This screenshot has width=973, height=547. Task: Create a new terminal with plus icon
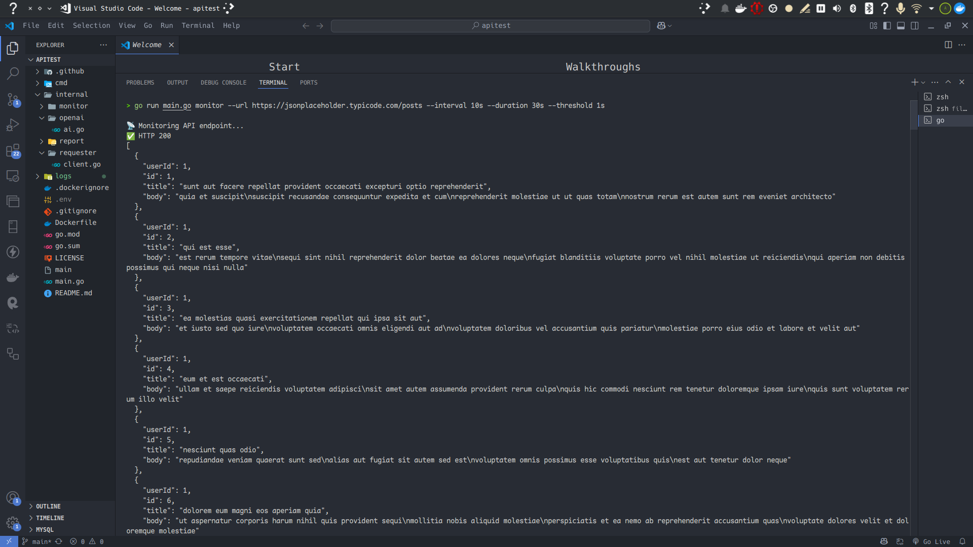(914, 82)
